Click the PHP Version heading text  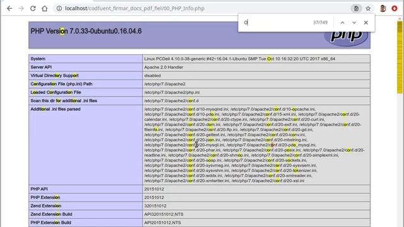coord(86,31)
